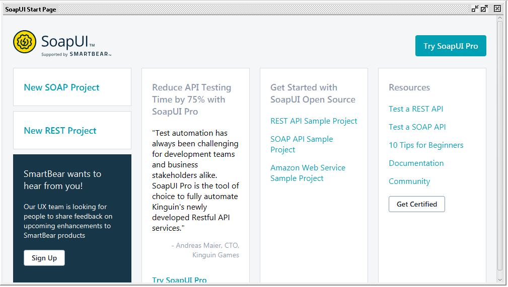Open Amazon Web Service Sample Project link
This screenshot has height=287, width=508.
(x=308, y=173)
